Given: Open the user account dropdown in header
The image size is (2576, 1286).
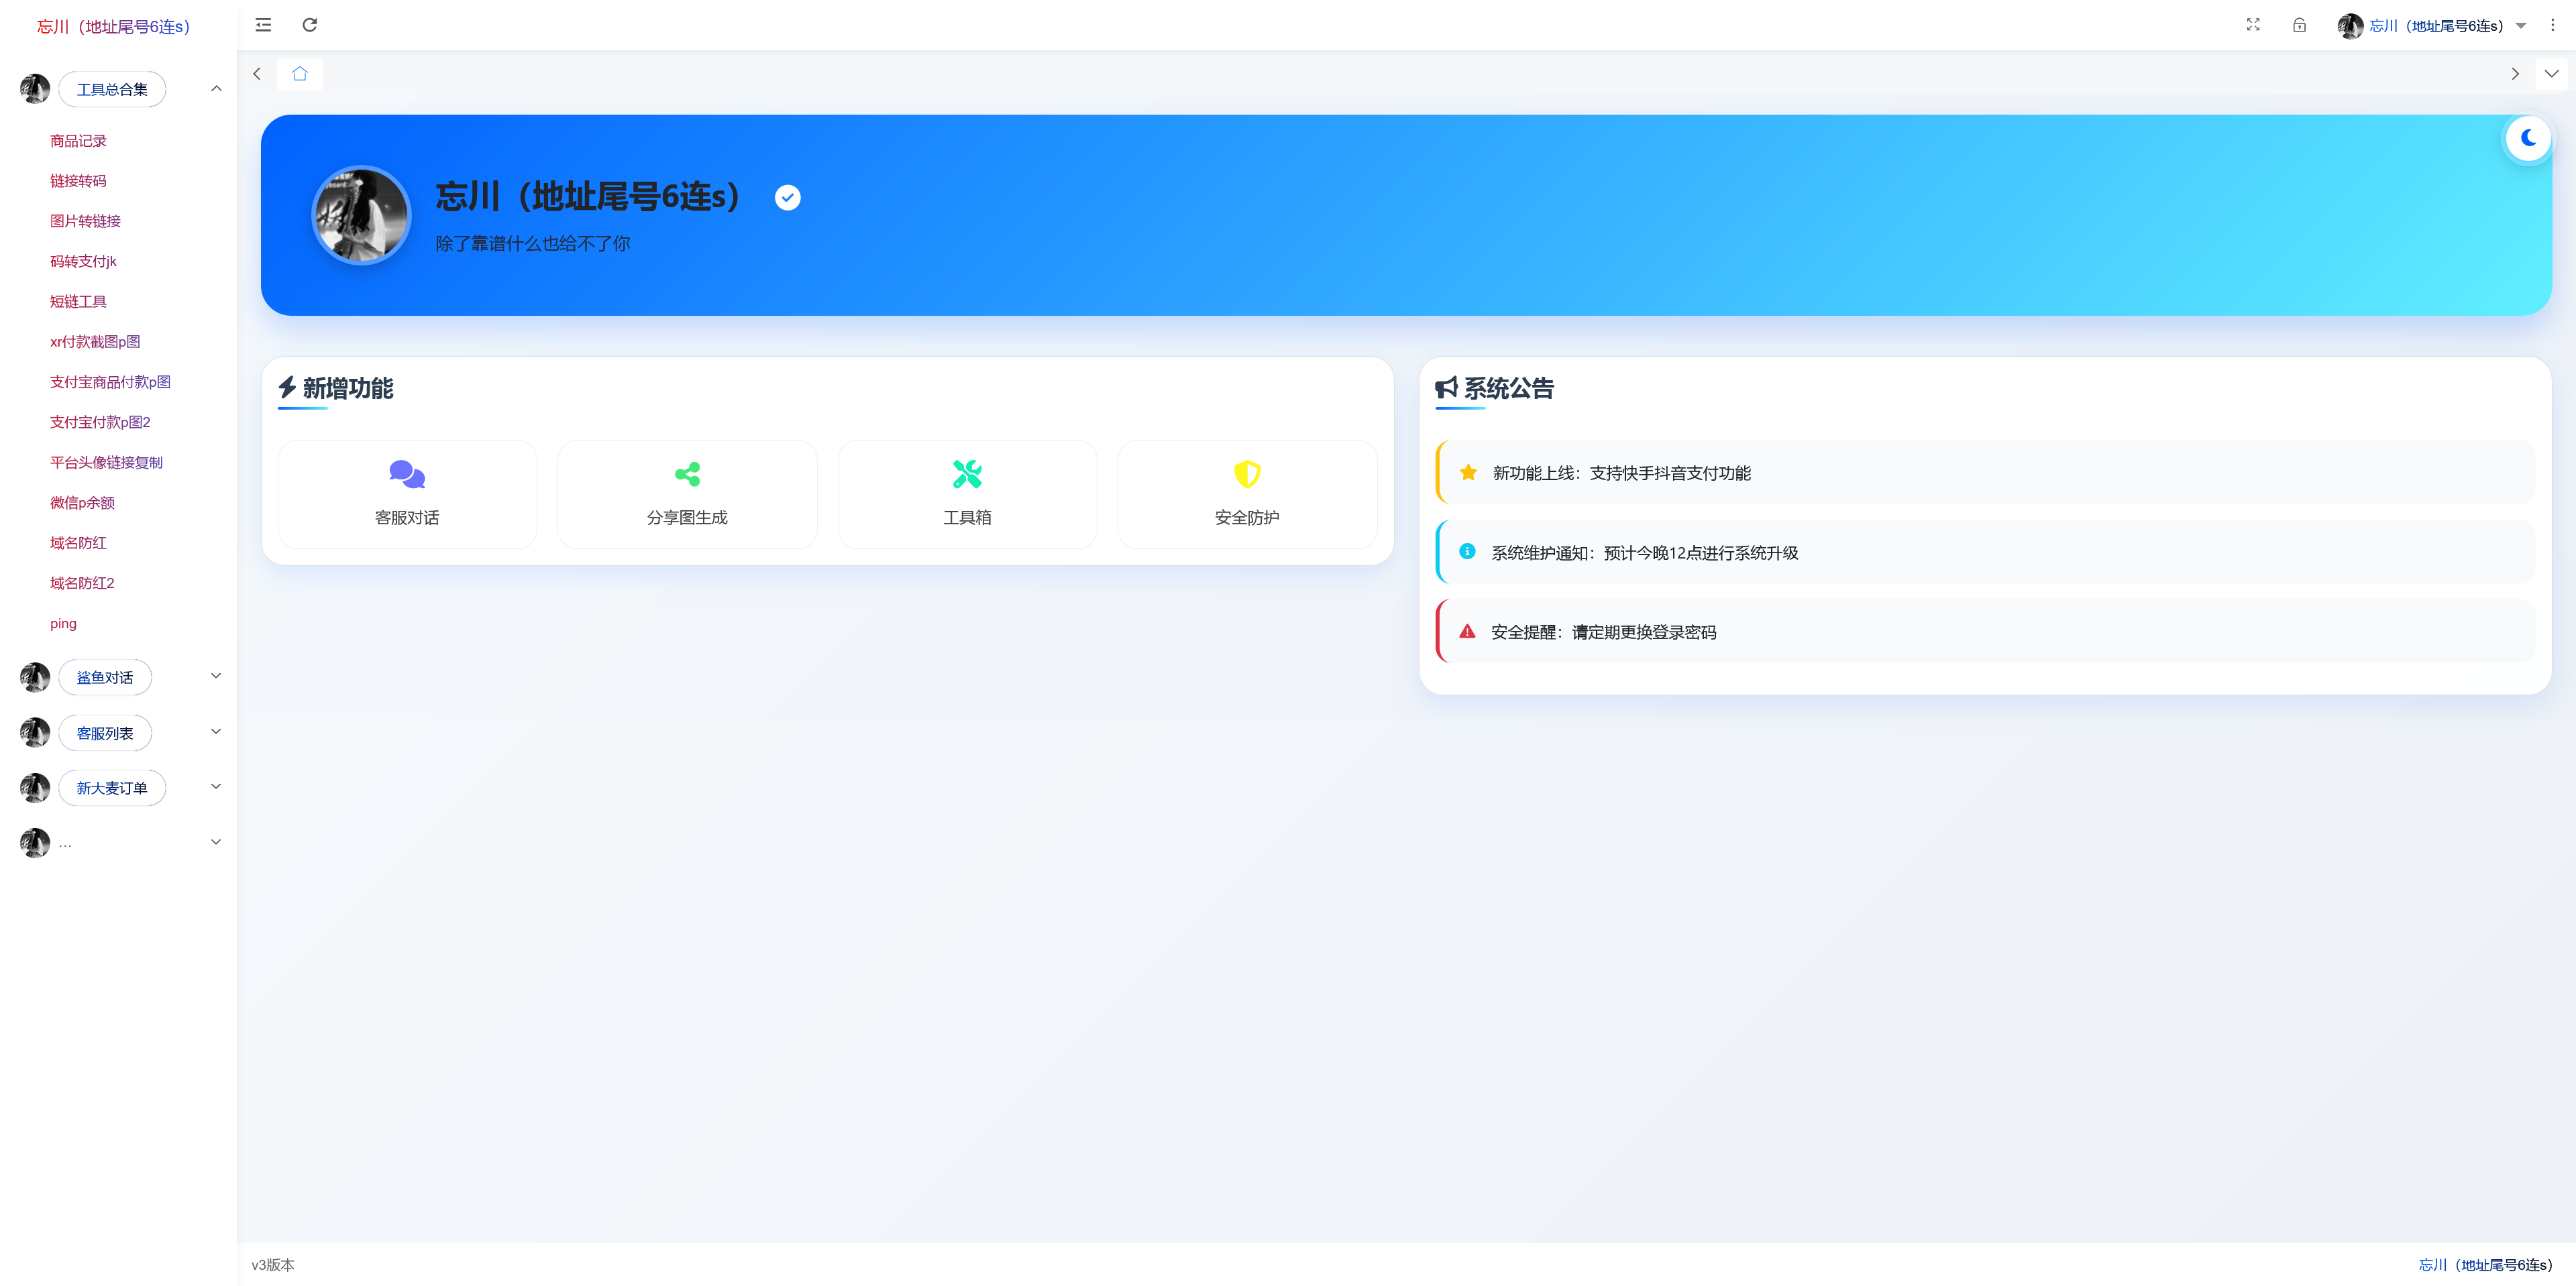Looking at the screenshot, I should 2432,26.
